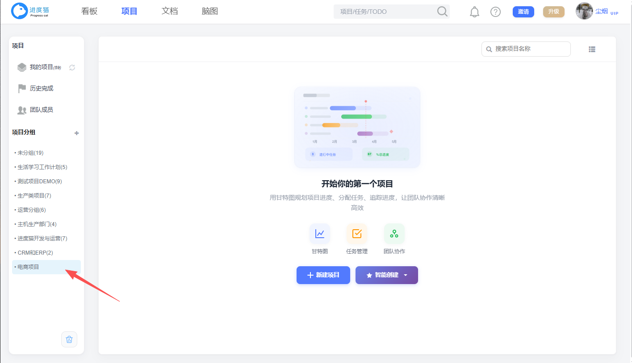Refresh my projects with the sync icon

pyautogui.click(x=72, y=67)
